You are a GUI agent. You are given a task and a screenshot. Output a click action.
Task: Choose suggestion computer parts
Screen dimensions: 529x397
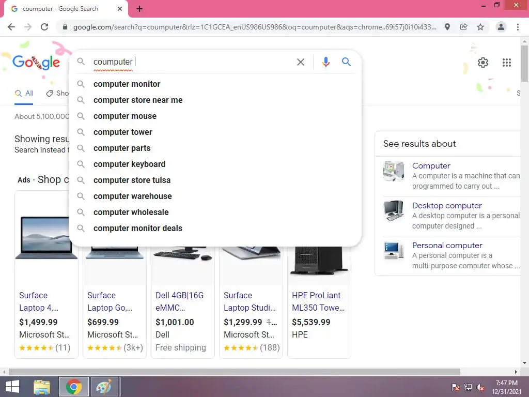[215, 148]
